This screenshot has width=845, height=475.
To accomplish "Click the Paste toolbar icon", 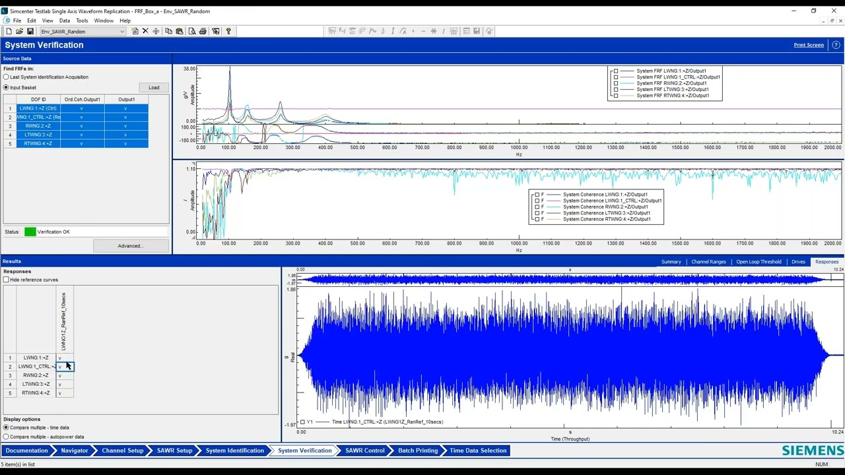I will pyautogui.click(x=179, y=31).
